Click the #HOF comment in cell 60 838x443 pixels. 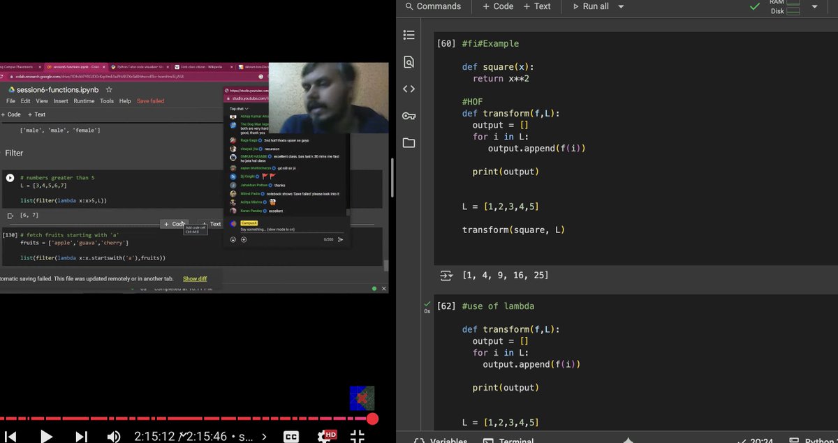pyautogui.click(x=472, y=101)
